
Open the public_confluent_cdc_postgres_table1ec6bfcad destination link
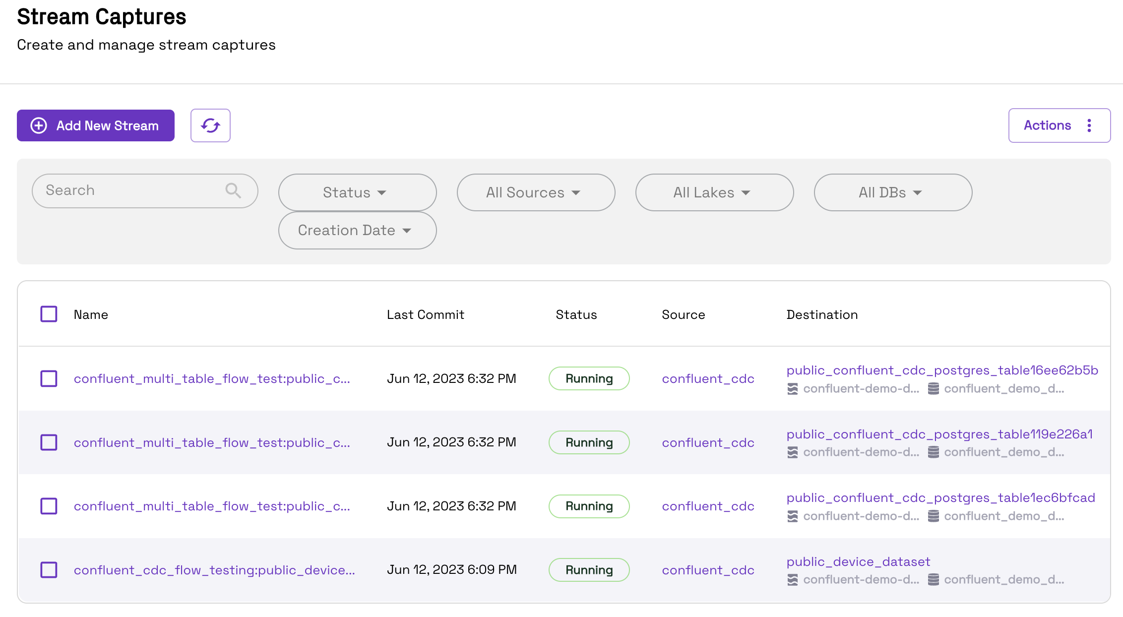pos(940,498)
